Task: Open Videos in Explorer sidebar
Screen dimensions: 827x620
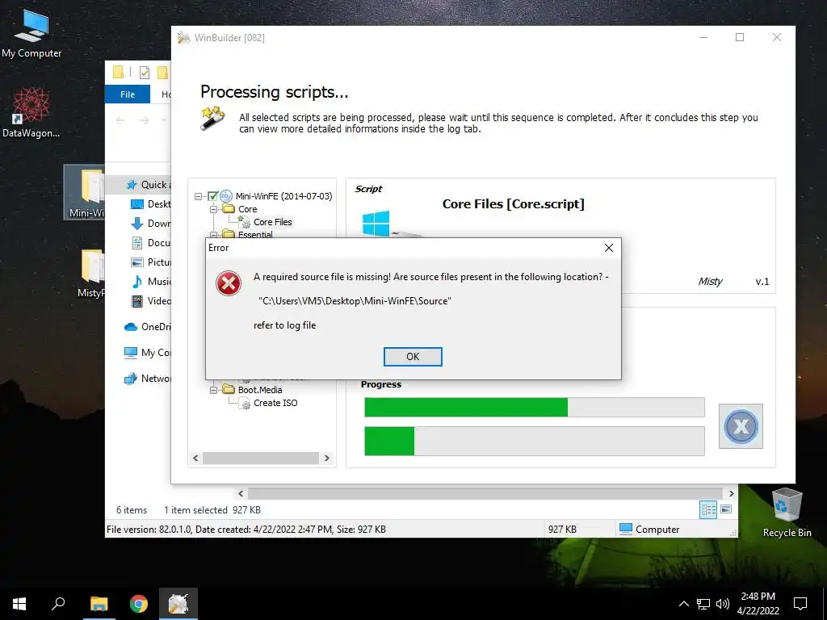Action: click(151, 301)
